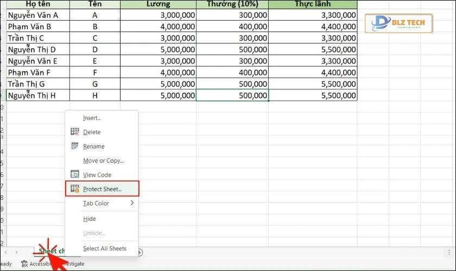Click the Rename icon in context menu

tap(75, 146)
